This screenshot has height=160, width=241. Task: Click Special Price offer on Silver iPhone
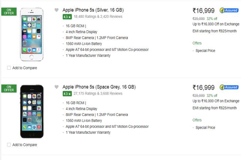click(205, 51)
